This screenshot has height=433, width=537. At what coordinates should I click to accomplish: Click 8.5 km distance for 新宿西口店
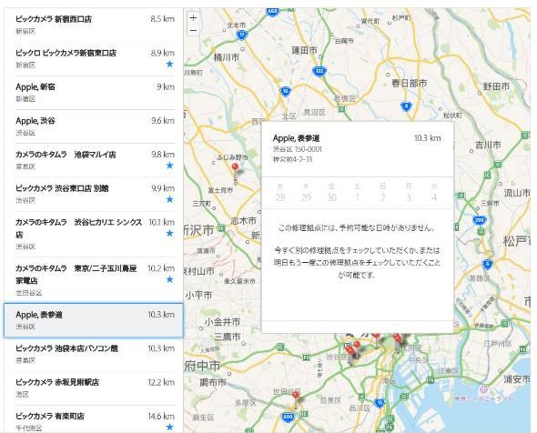click(x=163, y=19)
